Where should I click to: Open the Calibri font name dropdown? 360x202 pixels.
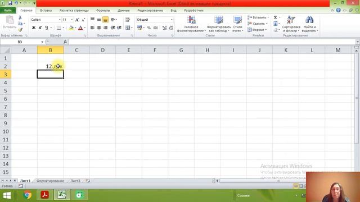pyautogui.click(x=60, y=20)
